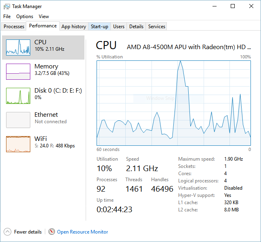Click the Task Manager title bar icon

(6, 6)
